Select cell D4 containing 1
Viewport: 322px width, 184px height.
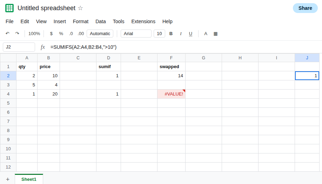108,94
